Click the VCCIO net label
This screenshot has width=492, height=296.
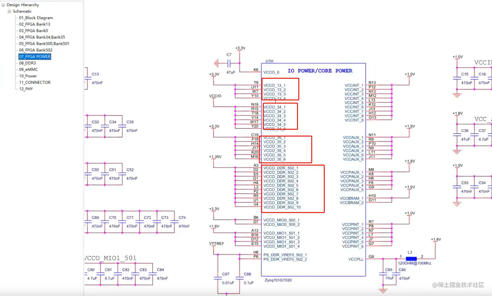click(215, 96)
